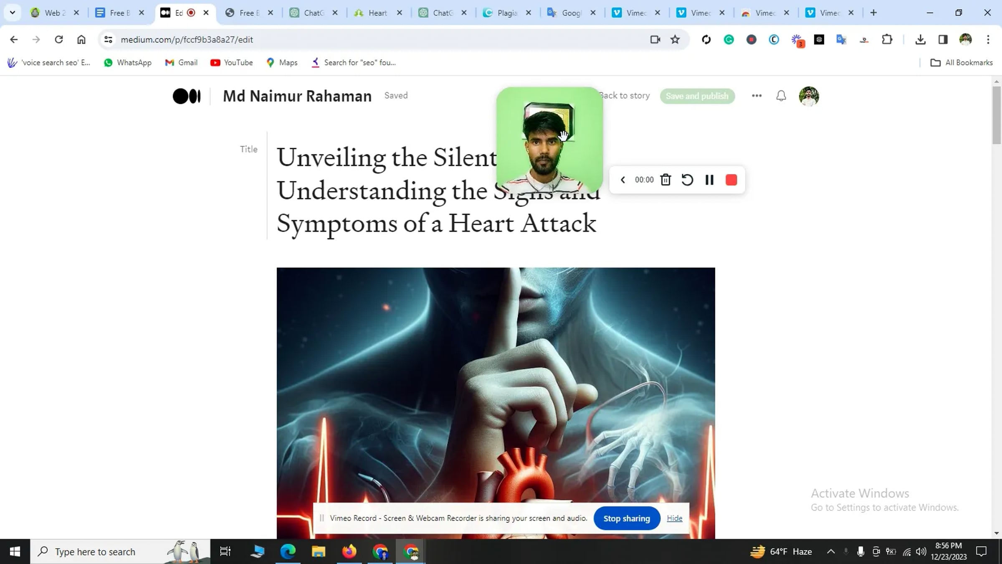
Task: Click Stop sharing button
Action: [x=626, y=518]
